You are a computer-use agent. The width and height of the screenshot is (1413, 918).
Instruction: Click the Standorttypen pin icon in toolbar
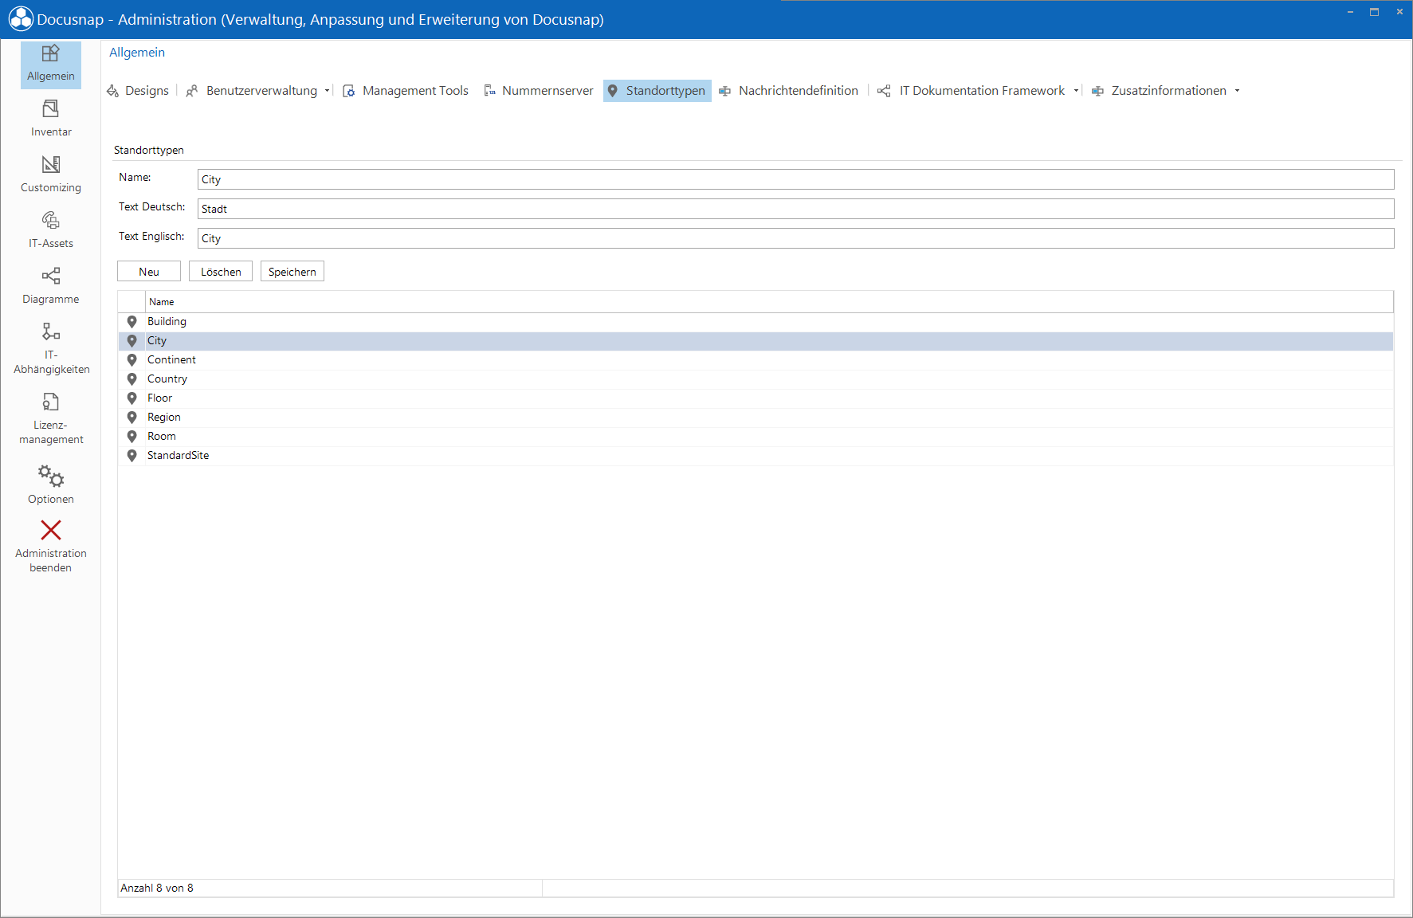(613, 91)
